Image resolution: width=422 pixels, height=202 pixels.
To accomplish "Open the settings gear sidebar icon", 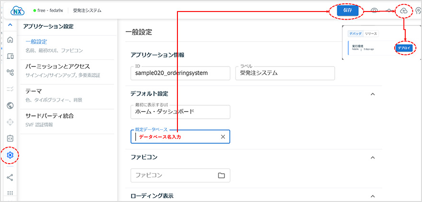I will [10, 155].
